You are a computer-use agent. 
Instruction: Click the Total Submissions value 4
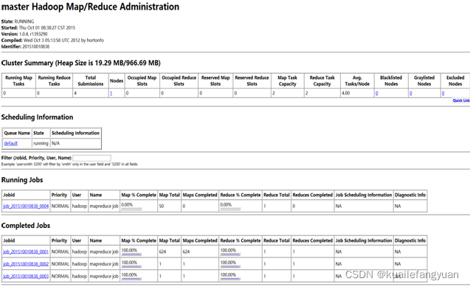tap(75, 93)
